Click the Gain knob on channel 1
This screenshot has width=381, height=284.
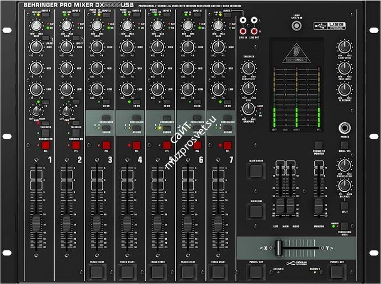click(x=36, y=25)
